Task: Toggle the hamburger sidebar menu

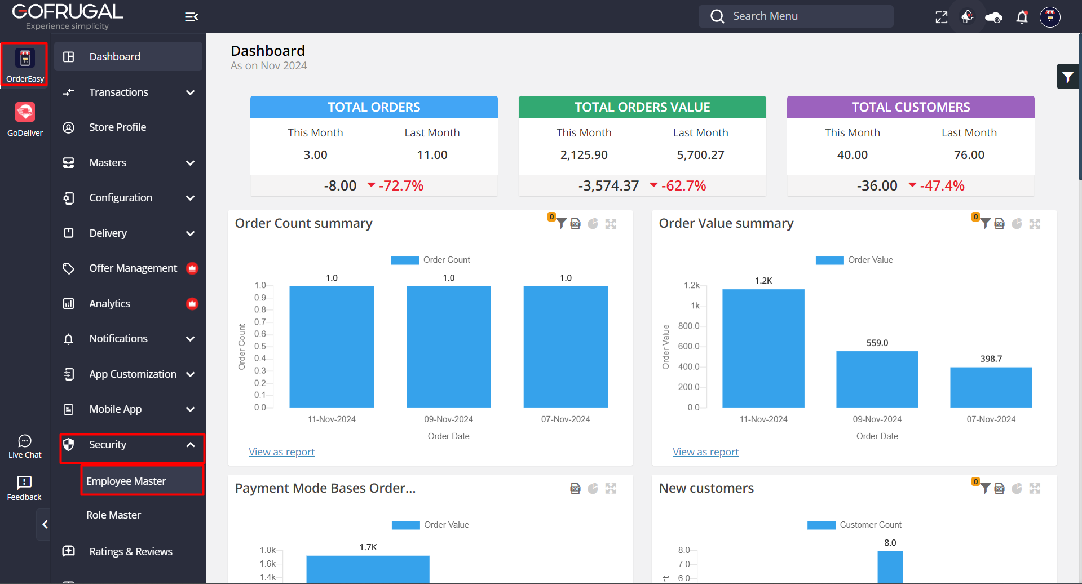Action: tap(191, 17)
